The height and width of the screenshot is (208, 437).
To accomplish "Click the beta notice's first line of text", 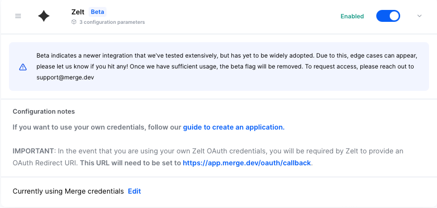I will (230, 55).
